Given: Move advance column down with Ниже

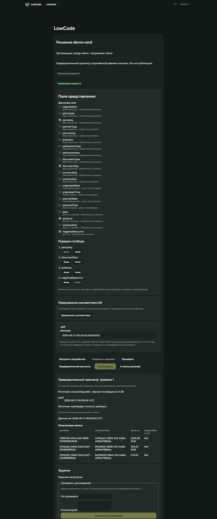Looking at the screenshot, I should [78, 272].
